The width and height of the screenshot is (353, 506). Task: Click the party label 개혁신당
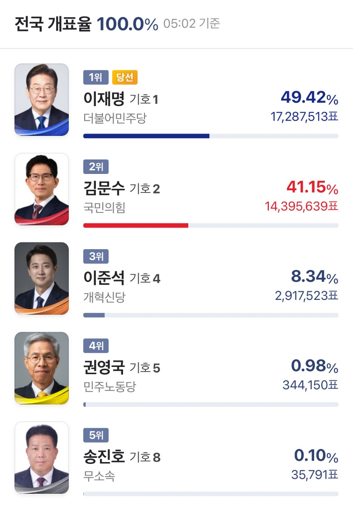point(105,297)
